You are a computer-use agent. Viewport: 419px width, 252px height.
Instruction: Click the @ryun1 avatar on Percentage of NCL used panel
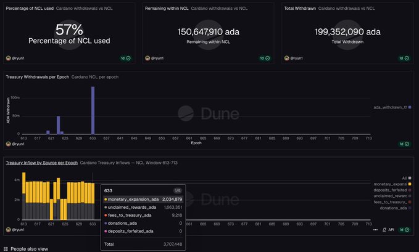(8, 58)
